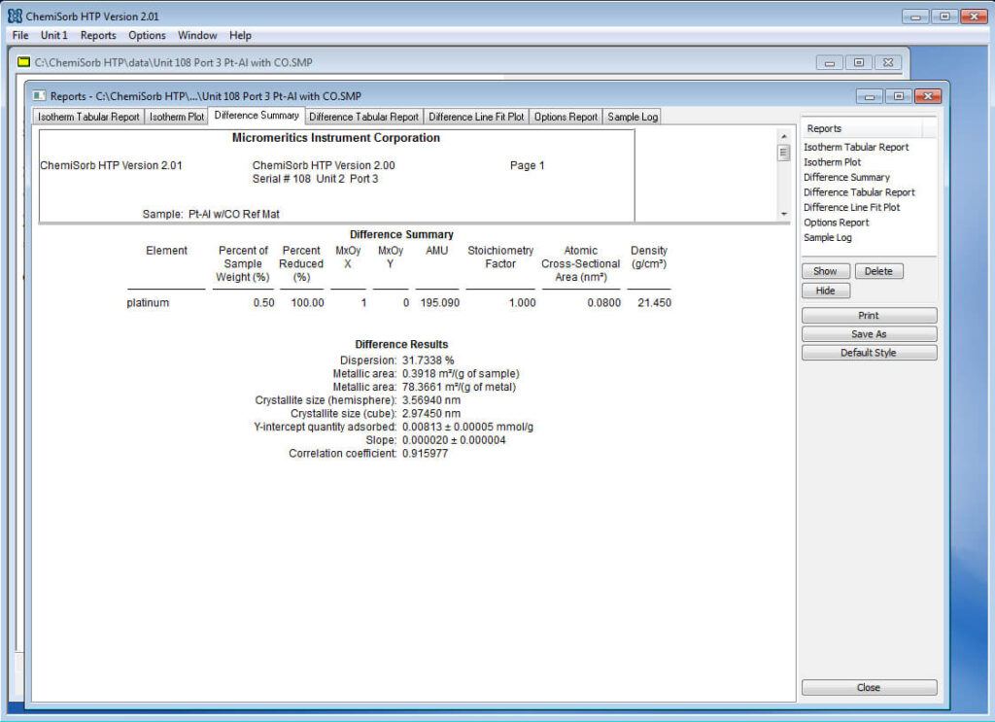
Task: Delete the selected report
Action: click(879, 270)
